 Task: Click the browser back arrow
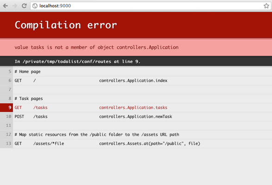pos(6,6)
